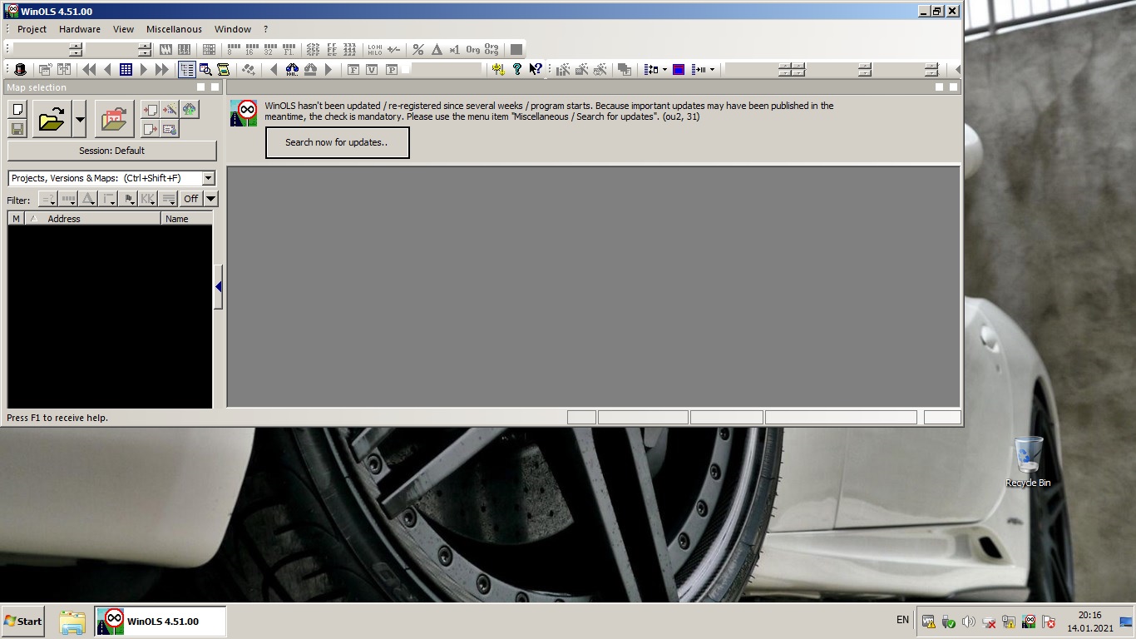Click the black top hat toolbar icon

click(x=21, y=70)
